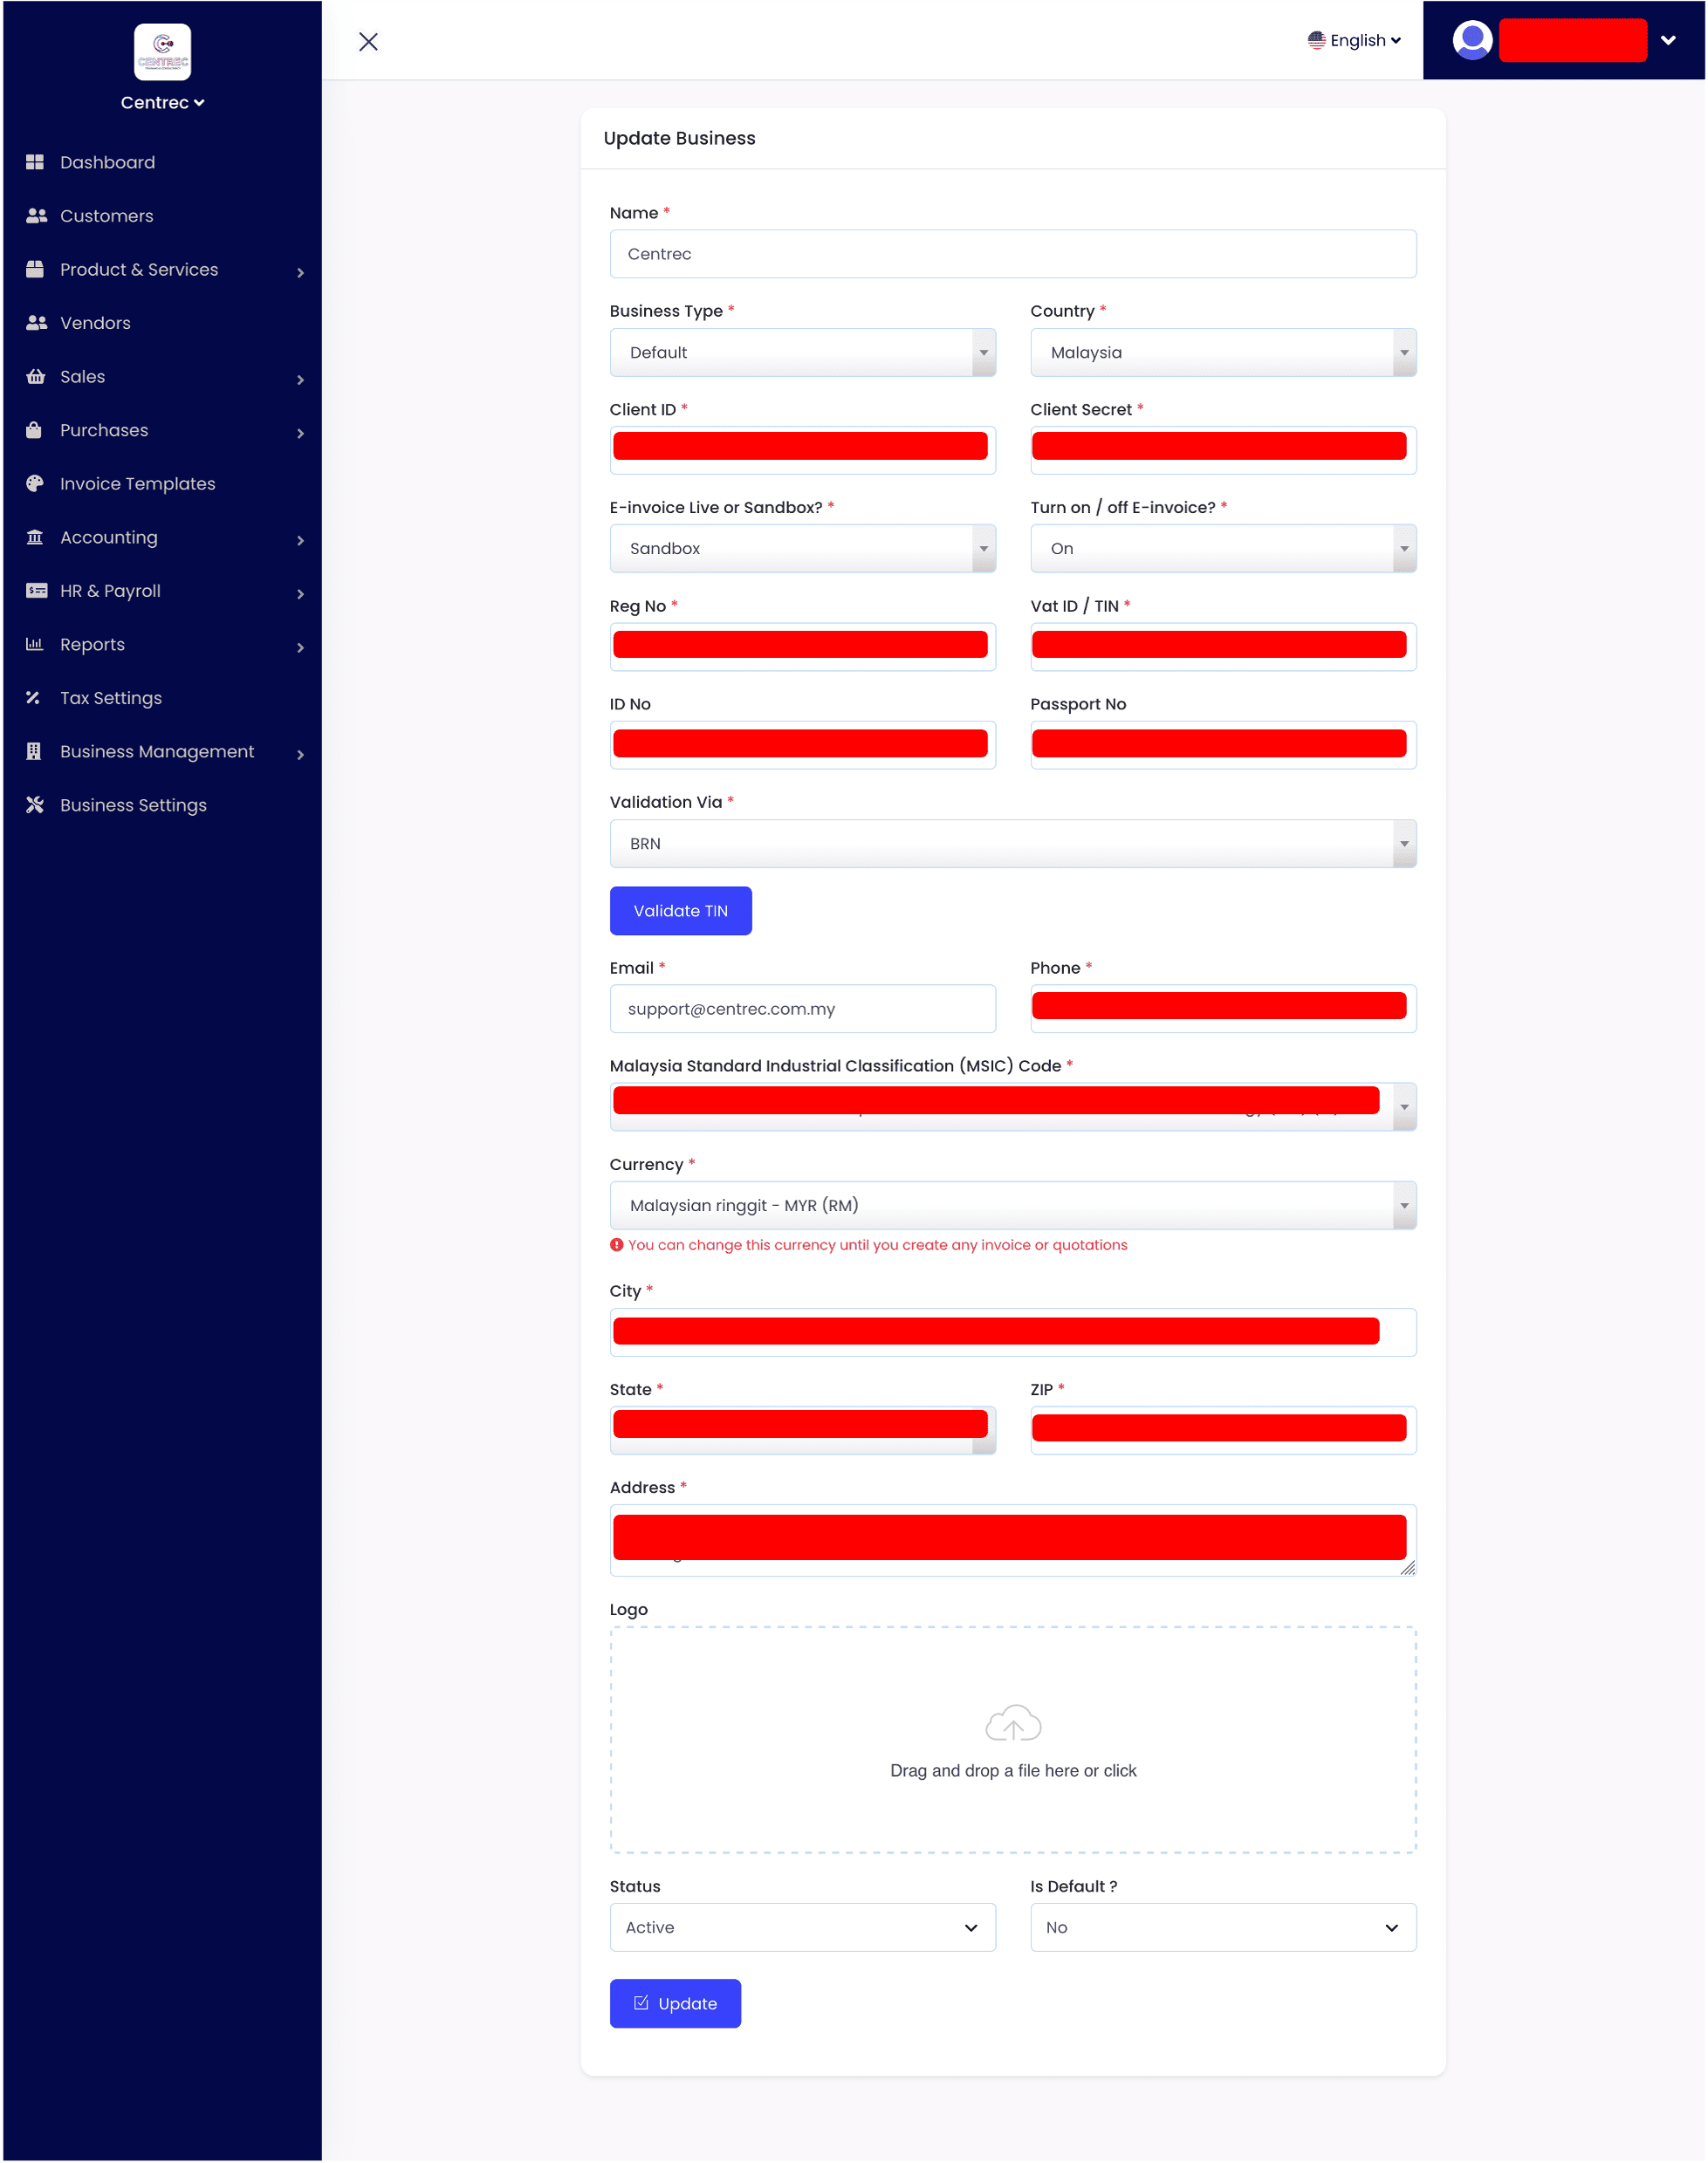The height and width of the screenshot is (2163, 1708).
Task: Open the Customers menu item
Action: point(106,216)
